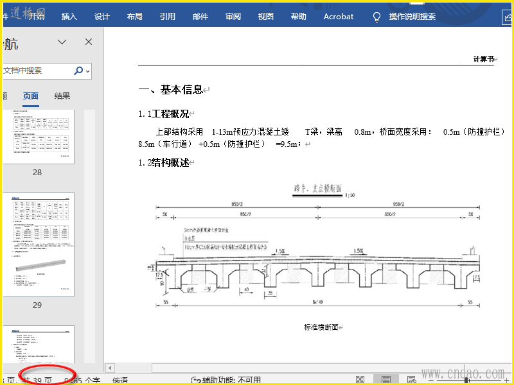This screenshot has height=385, width=514.
Task: Open the Acrobat ribbon tab
Action: point(339,17)
